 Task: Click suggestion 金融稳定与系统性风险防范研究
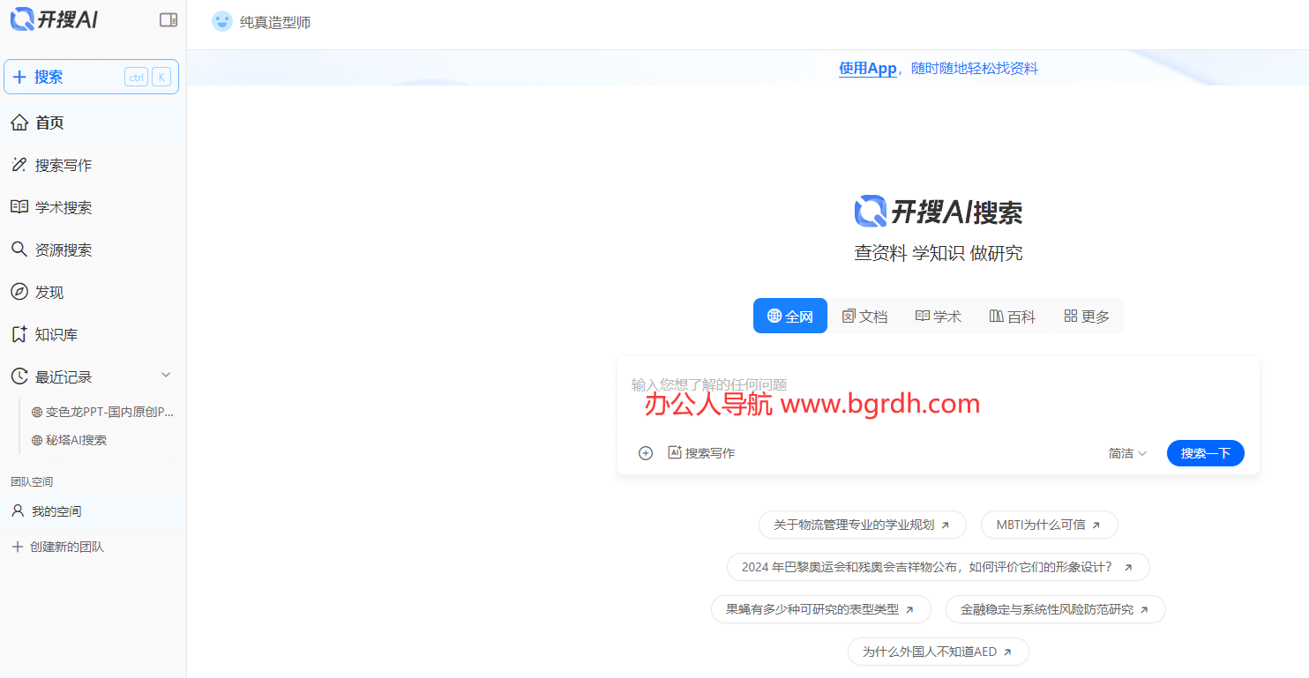[x=1055, y=609]
